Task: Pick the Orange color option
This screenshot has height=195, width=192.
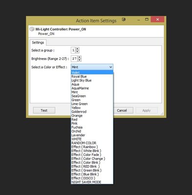Action: click(92, 116)
